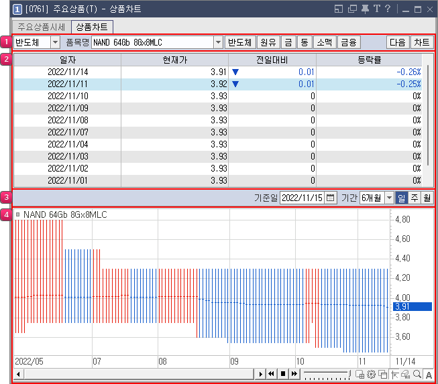The height and width of the screenshot is (384, 438).
Task: Click the 다음 button
Action: coord(398,42)
